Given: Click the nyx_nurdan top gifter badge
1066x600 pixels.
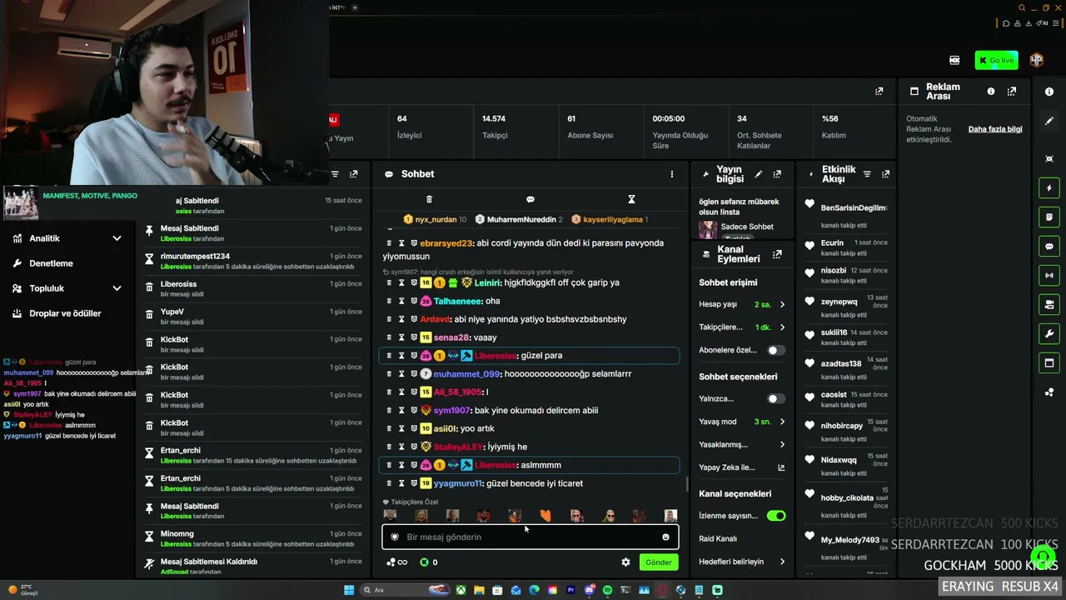Looking at the screenshot, I should (435, 219).
